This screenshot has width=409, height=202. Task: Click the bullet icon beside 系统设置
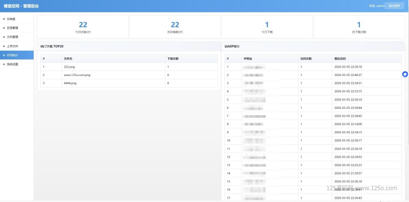click(x=4, y=64)
